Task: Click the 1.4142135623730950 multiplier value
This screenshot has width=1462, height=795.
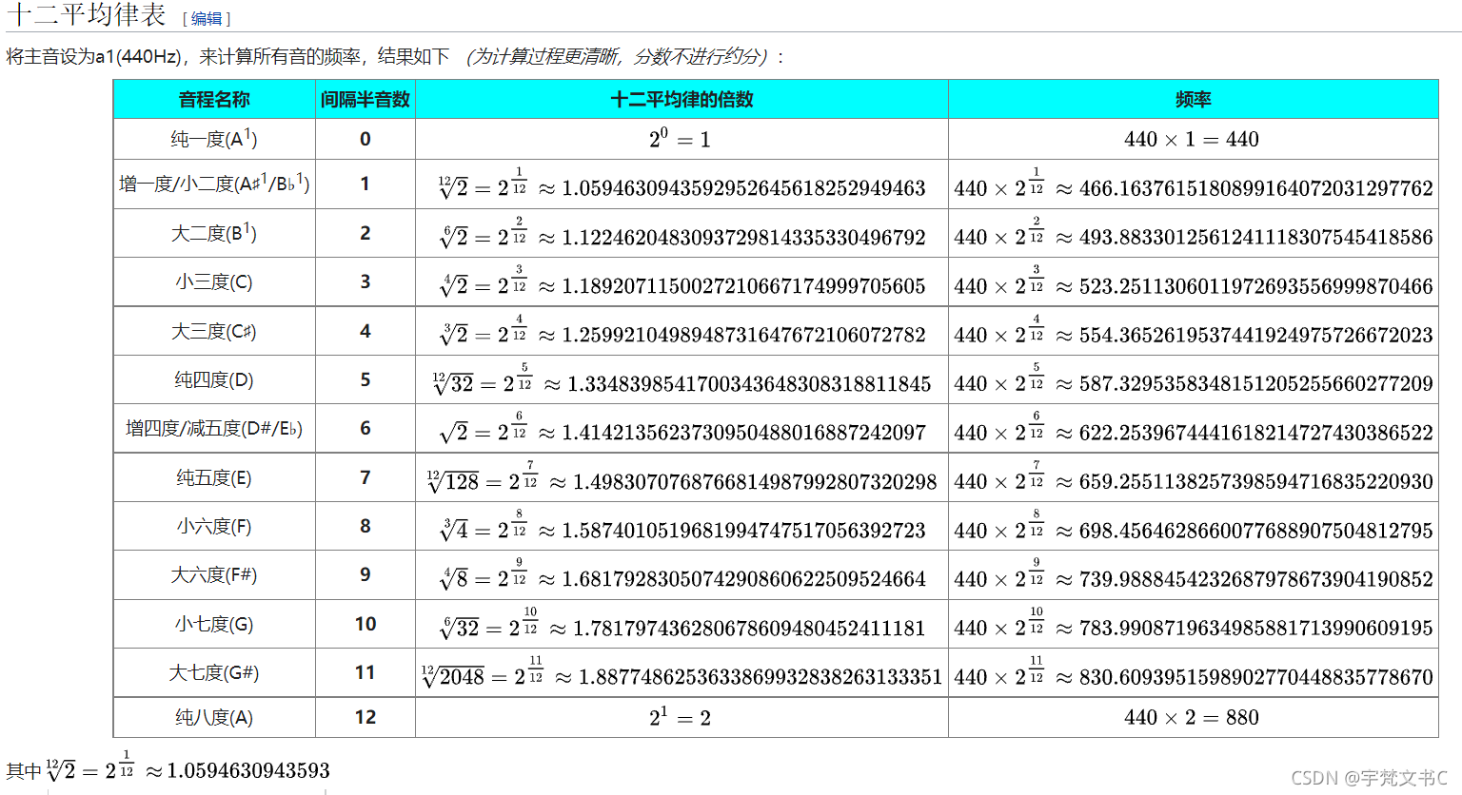Action: (743, 433)
